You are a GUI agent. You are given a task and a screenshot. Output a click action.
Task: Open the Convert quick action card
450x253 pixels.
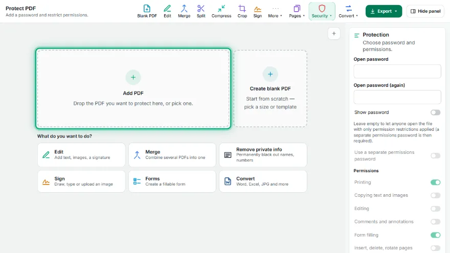tap(263, 181)
